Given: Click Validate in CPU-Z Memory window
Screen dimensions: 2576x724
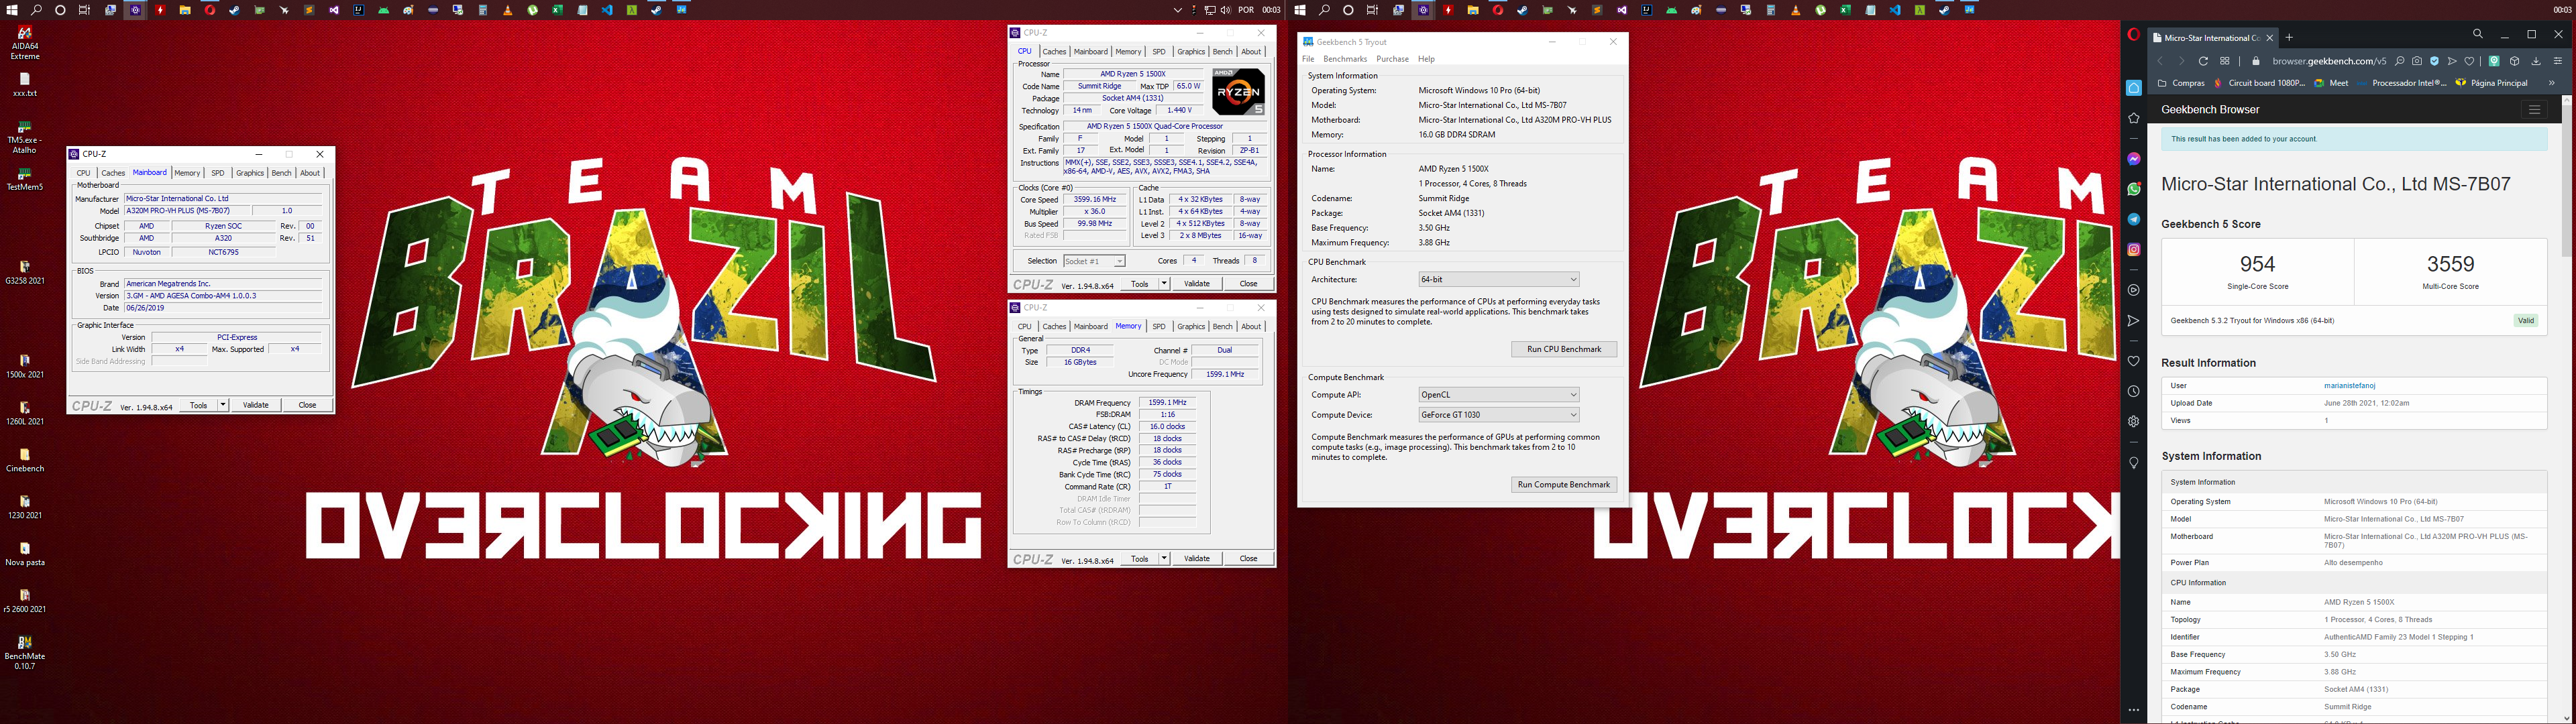Looking at the screenshot, I should 1197,558.
